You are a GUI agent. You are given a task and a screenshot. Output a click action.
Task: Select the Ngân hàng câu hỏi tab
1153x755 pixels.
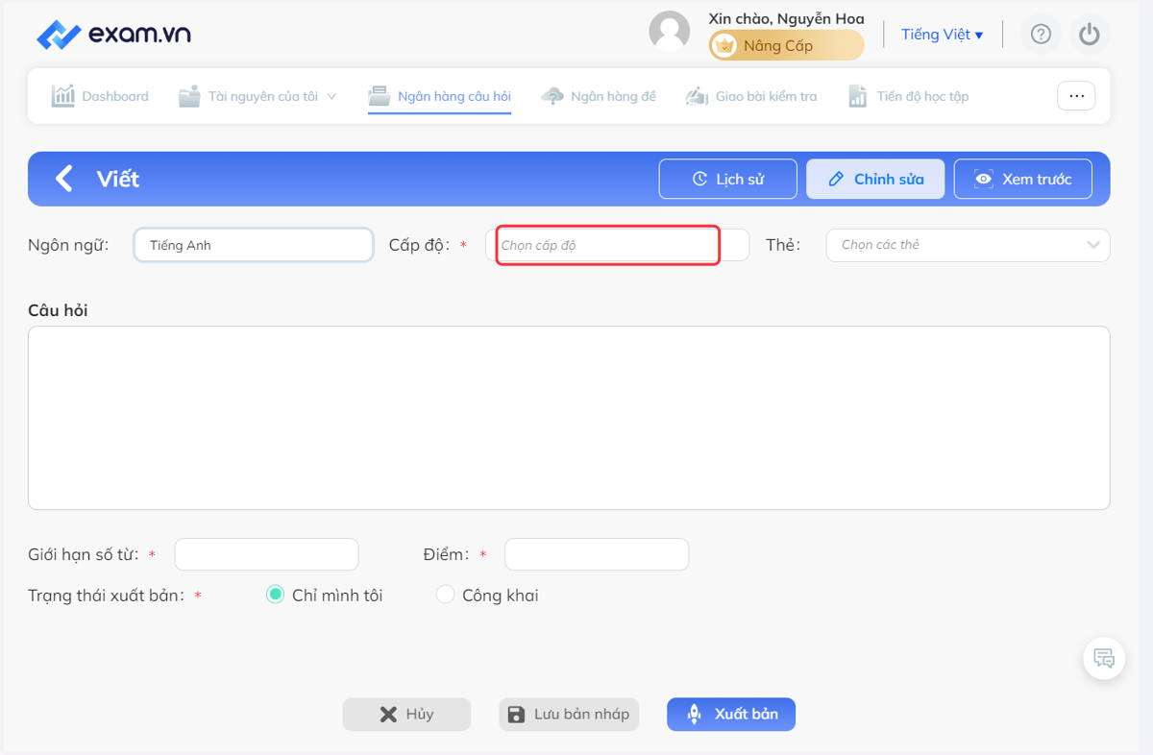[440, 96]
